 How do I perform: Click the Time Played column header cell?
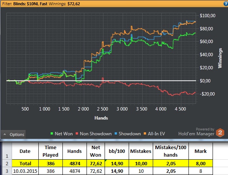point(50,151)
